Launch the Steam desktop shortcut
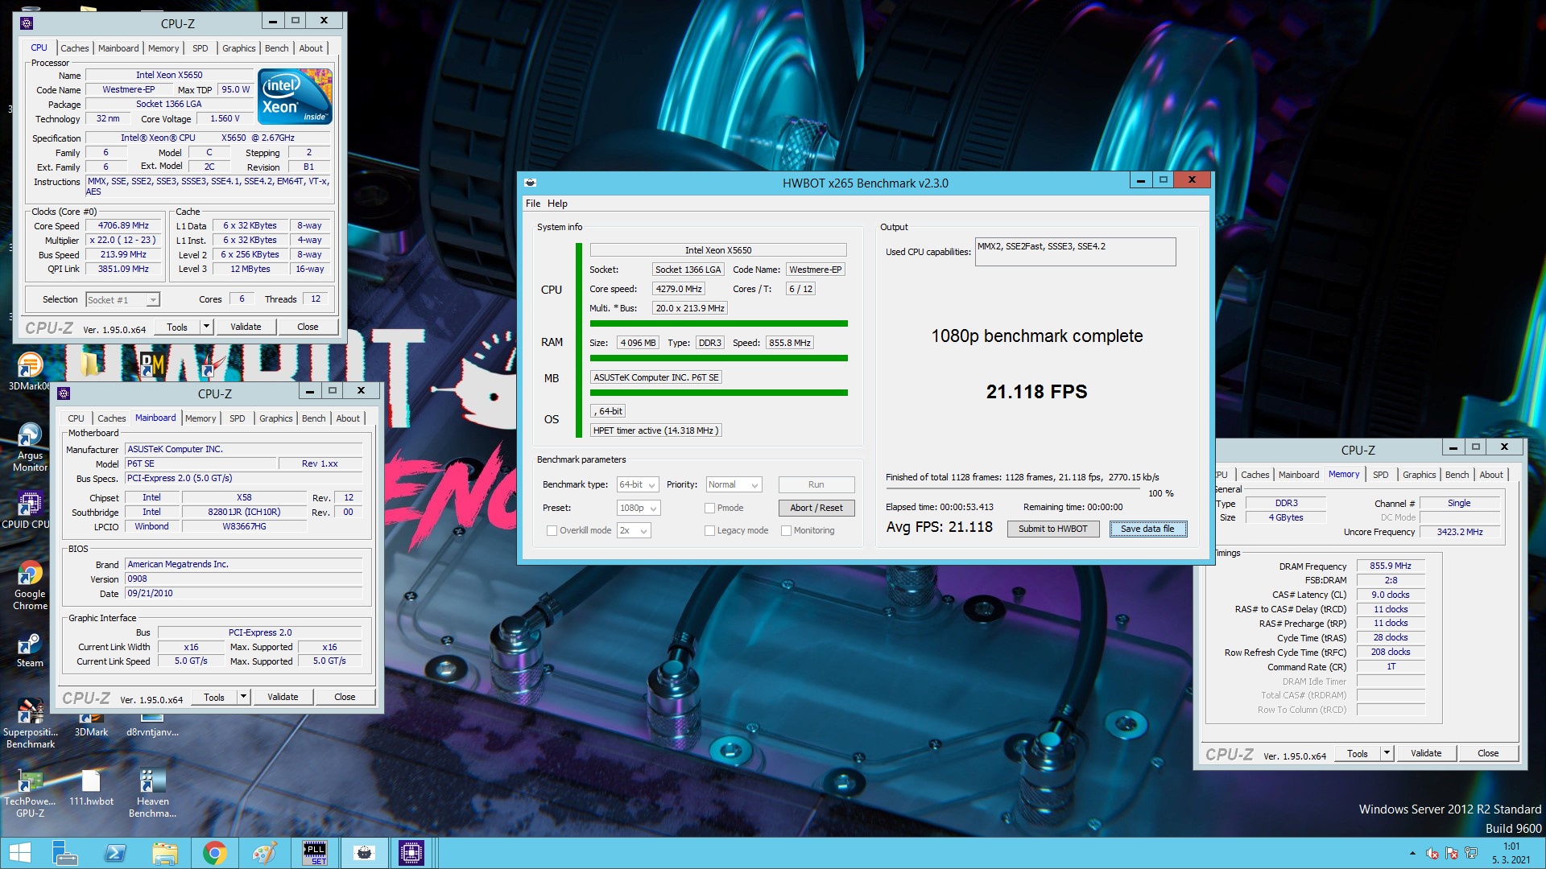 click(30, 649)
